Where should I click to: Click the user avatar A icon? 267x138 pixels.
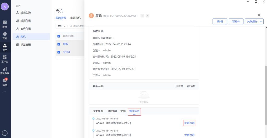click(5, 6)
